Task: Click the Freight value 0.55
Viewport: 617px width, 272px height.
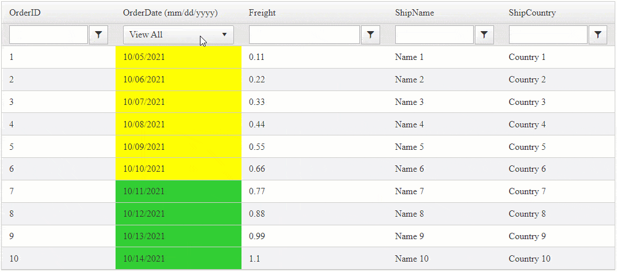Action: 257,147
